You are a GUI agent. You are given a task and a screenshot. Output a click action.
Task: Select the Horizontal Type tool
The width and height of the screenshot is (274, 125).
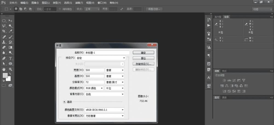[x=10, y=58]
